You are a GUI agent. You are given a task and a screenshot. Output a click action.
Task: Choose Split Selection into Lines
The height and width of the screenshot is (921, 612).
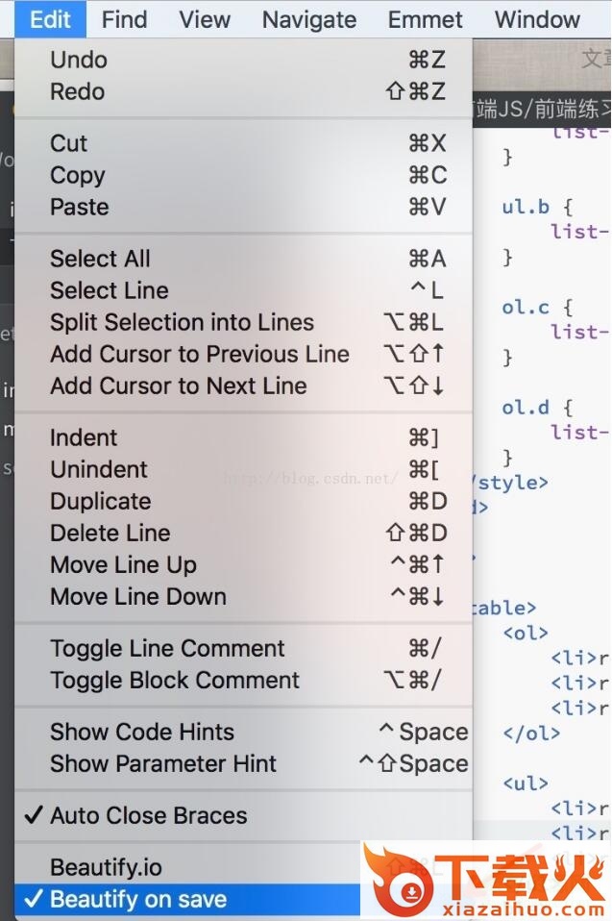click(x=182, y=322)
